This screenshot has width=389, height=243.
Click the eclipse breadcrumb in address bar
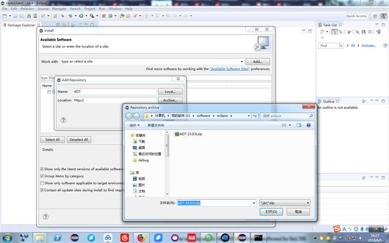222,116
